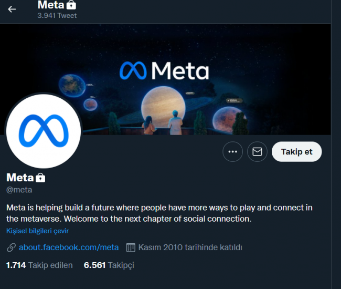Click the Meta profile bio text
The width and height of the screenshot is (341, 289).
tap(157, 213)
